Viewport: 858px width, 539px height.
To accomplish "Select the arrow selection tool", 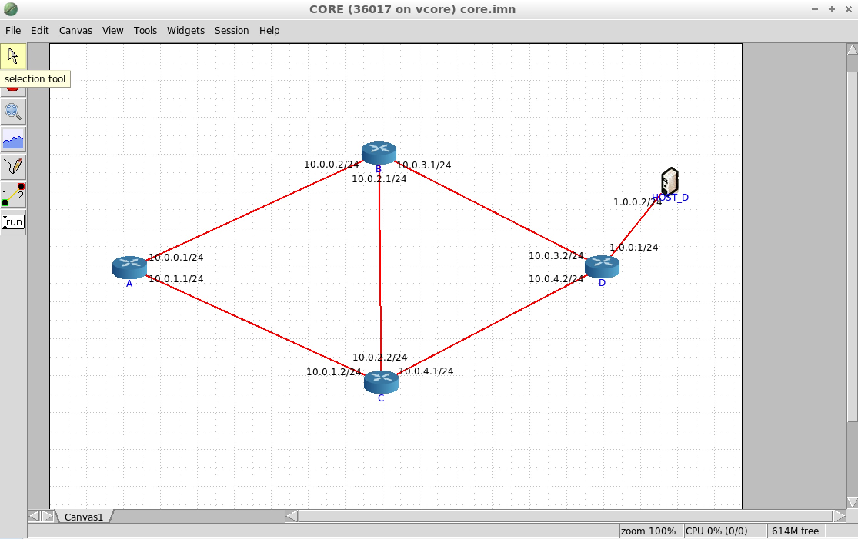I will click(13, 56).
